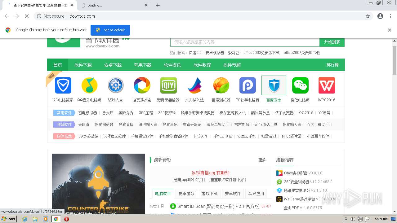Click the OA办公系统 link
Viewport: 397px width, 223px height.
tap(88, 136)
